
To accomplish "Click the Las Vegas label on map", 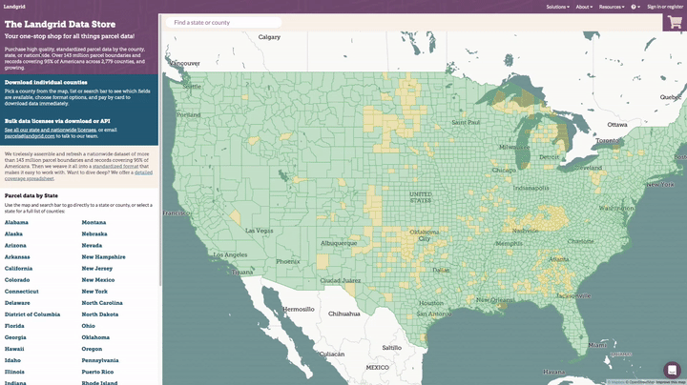I will click(259, 231).
